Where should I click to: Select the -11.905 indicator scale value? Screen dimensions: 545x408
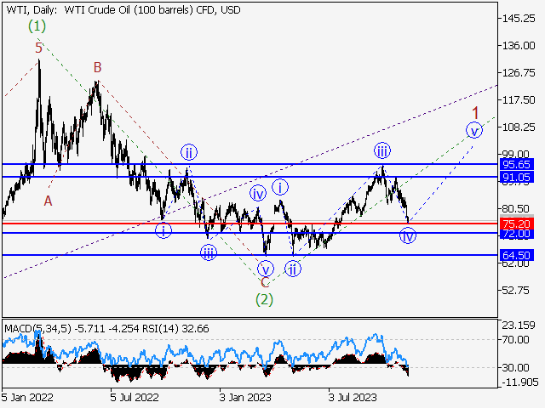(x=520, y=382)
